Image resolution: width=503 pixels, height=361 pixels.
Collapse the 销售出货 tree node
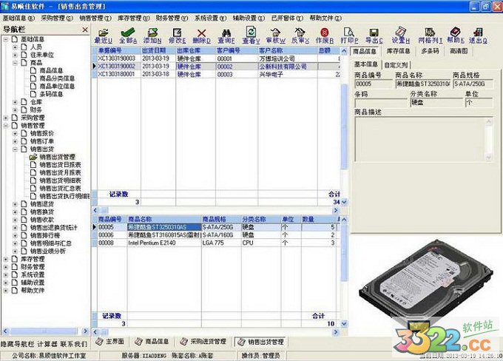(x=15, y=149)
